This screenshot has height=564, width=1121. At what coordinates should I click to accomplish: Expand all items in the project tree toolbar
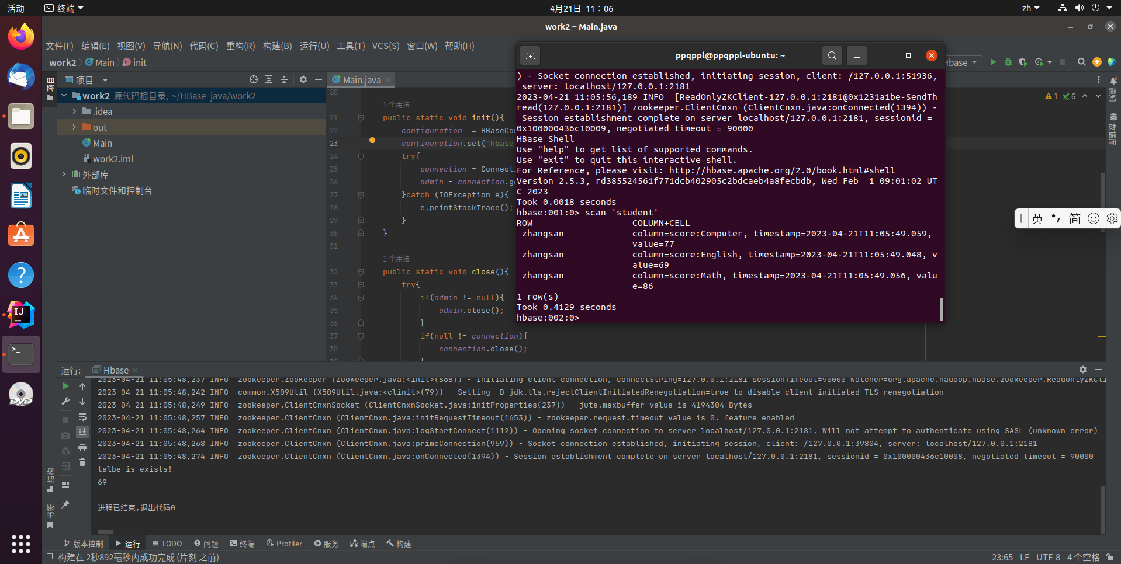pos(269,79)
